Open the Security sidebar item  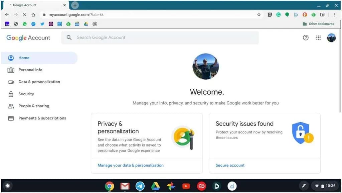pyautogui.click(x=26, y=94)
